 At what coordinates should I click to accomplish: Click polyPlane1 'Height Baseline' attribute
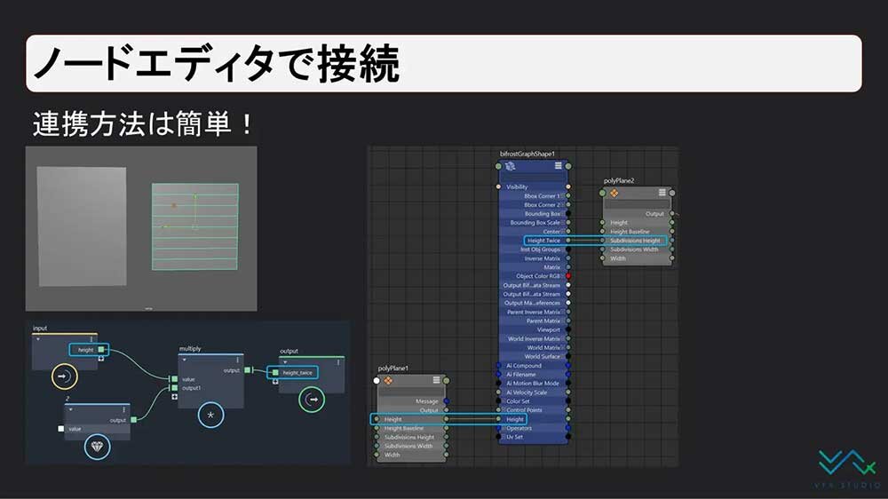click(404, 428)
